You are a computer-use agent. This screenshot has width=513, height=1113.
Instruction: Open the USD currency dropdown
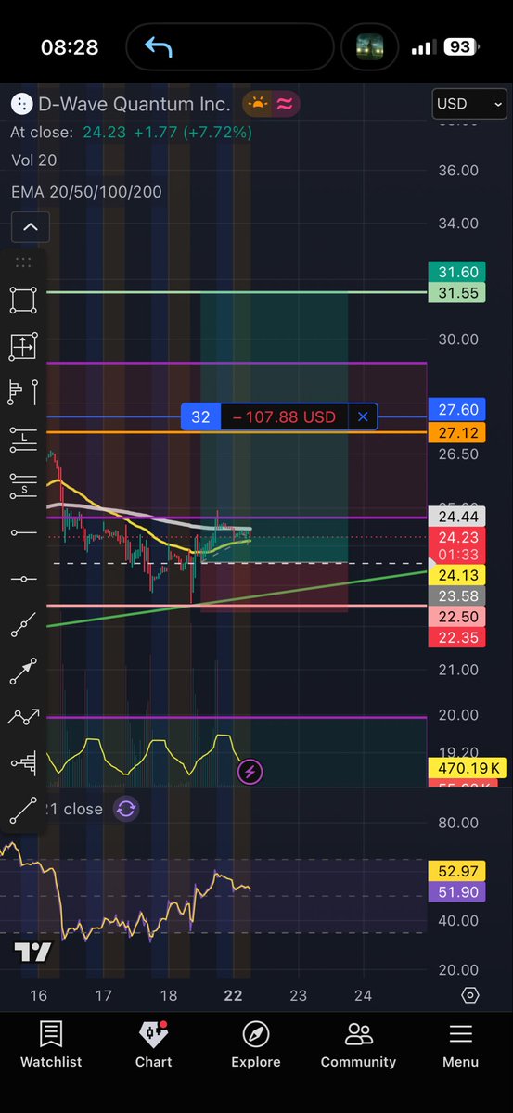469,104
